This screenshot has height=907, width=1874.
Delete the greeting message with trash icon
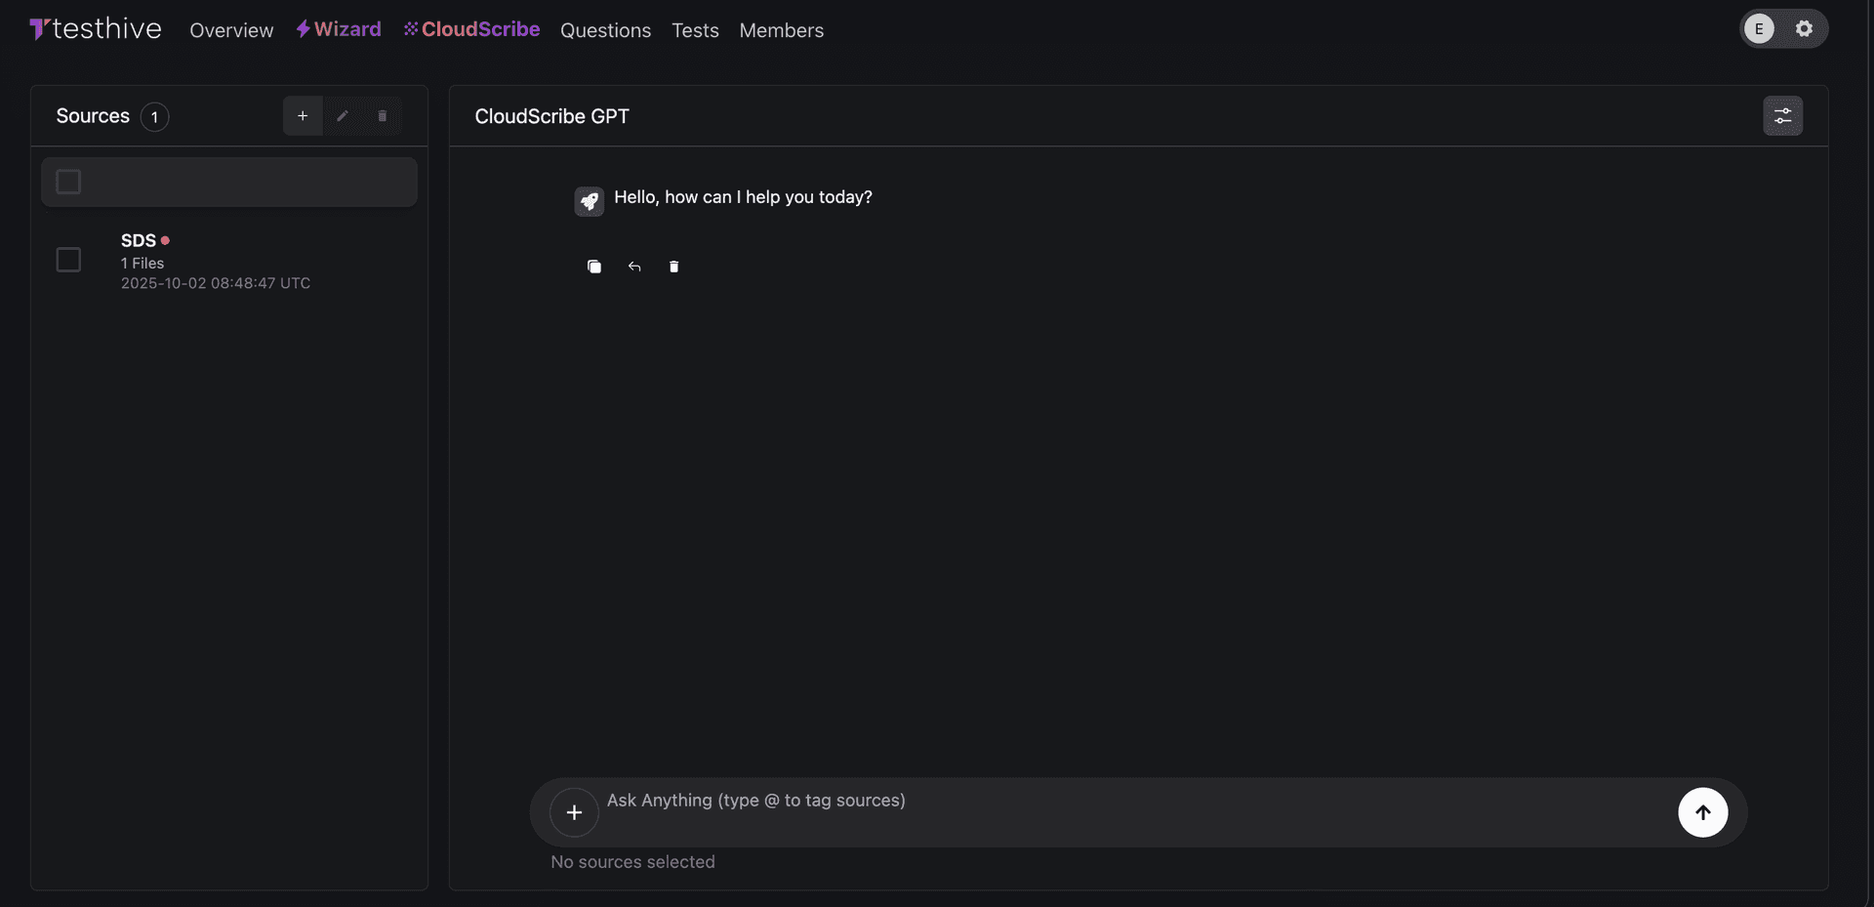tap(673, 267)
